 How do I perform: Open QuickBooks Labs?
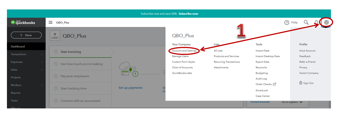pyautogui.click(x=182, y=73)
